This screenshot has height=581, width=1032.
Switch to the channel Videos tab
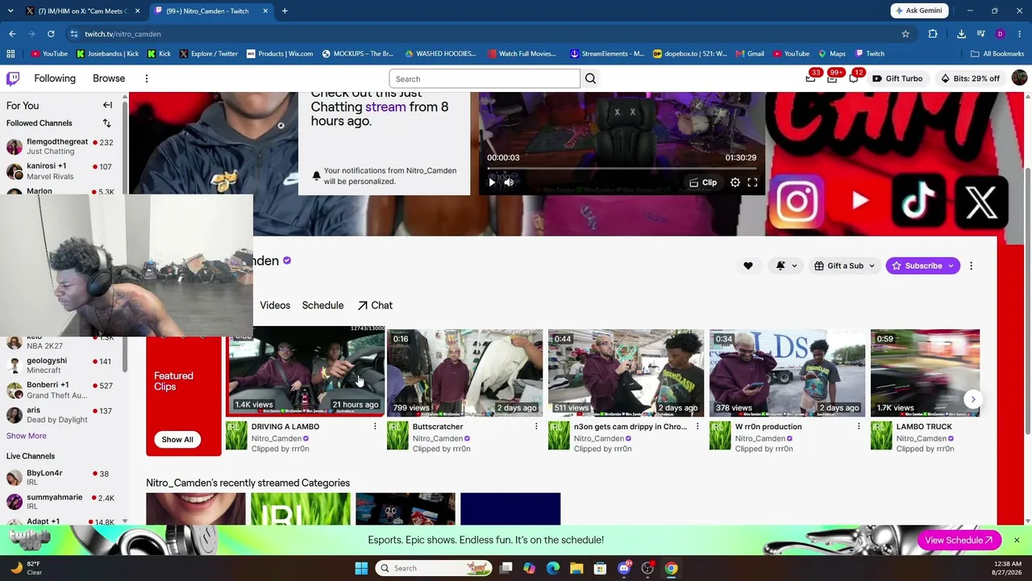click(275, 305)
